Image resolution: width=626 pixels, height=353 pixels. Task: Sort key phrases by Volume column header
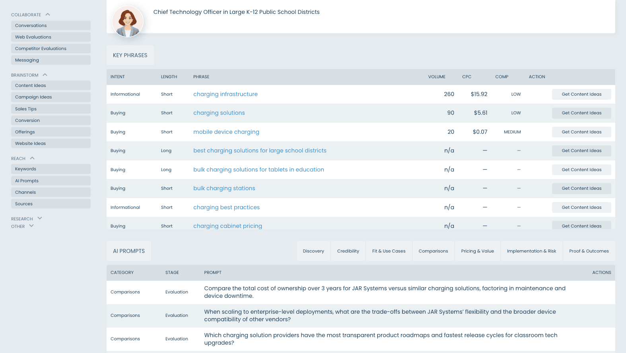click(x=437, y=77)
